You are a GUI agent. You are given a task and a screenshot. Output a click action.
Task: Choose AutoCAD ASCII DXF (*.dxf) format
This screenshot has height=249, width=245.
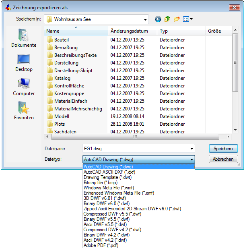tap(139, 172)
